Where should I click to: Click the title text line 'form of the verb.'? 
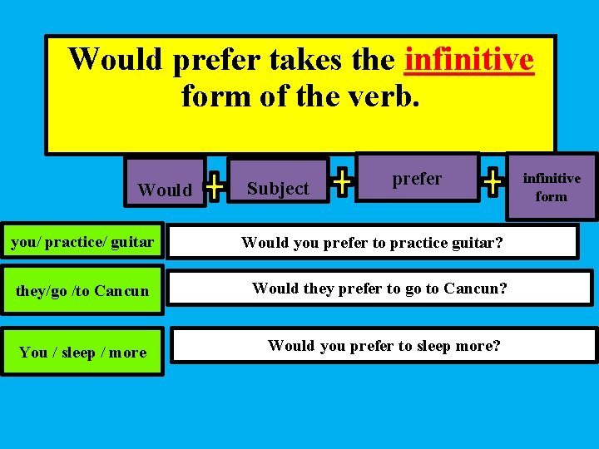coord(301,96)
